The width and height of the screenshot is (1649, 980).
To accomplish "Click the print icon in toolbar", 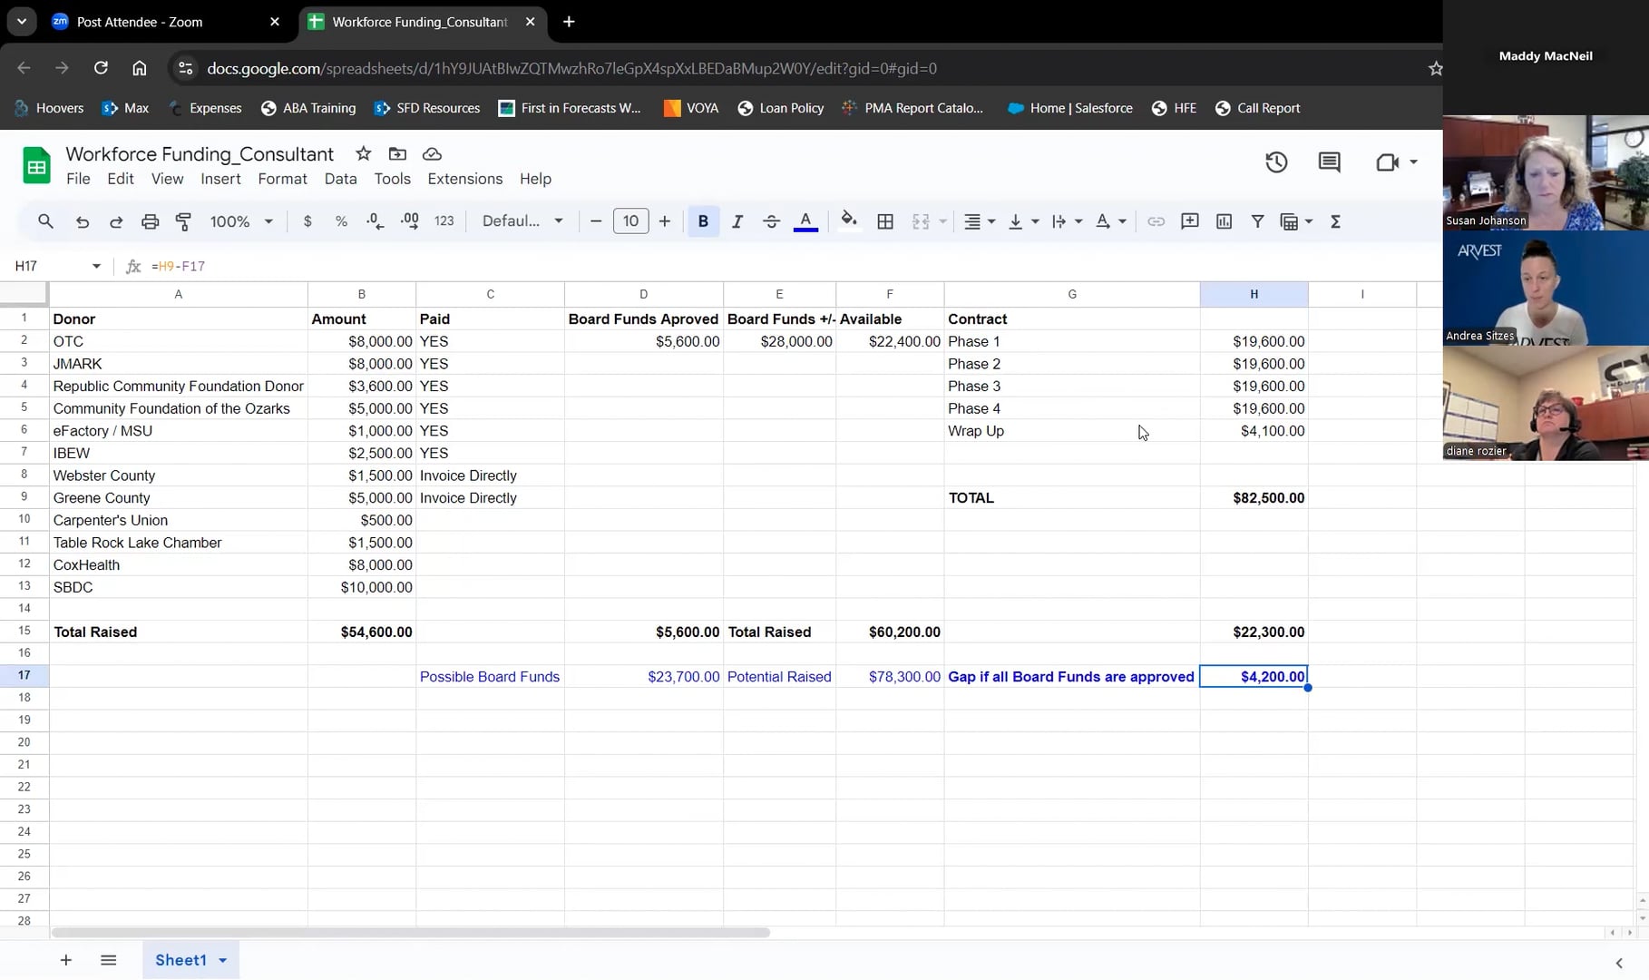I will point(150,221).
